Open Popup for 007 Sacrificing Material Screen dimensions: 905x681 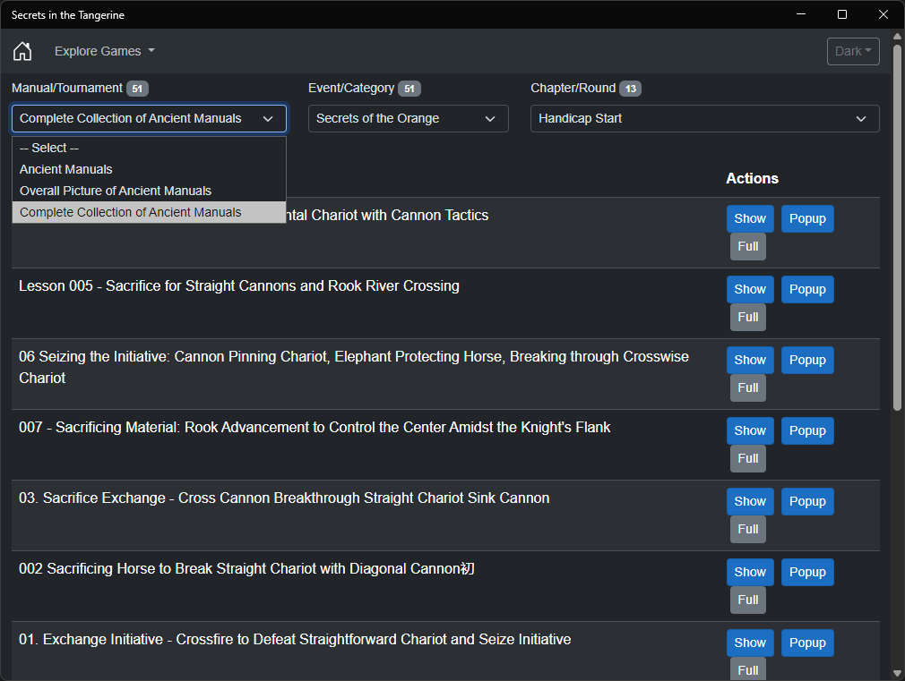[x=807, y=430]
